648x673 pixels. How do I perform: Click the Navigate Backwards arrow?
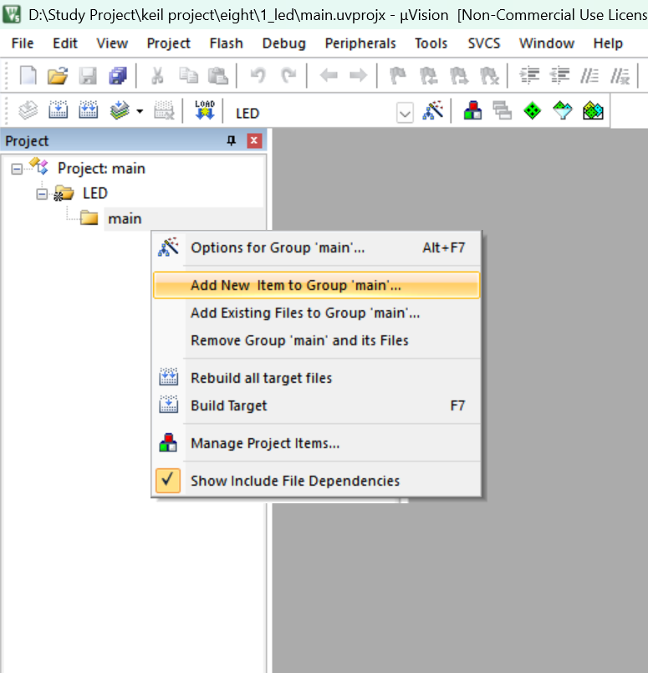tap(329, 76)
